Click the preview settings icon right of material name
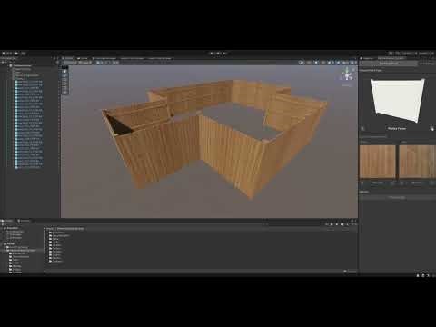Image resolution: width=436 pixels, height=327 pixels. point(431,129)
